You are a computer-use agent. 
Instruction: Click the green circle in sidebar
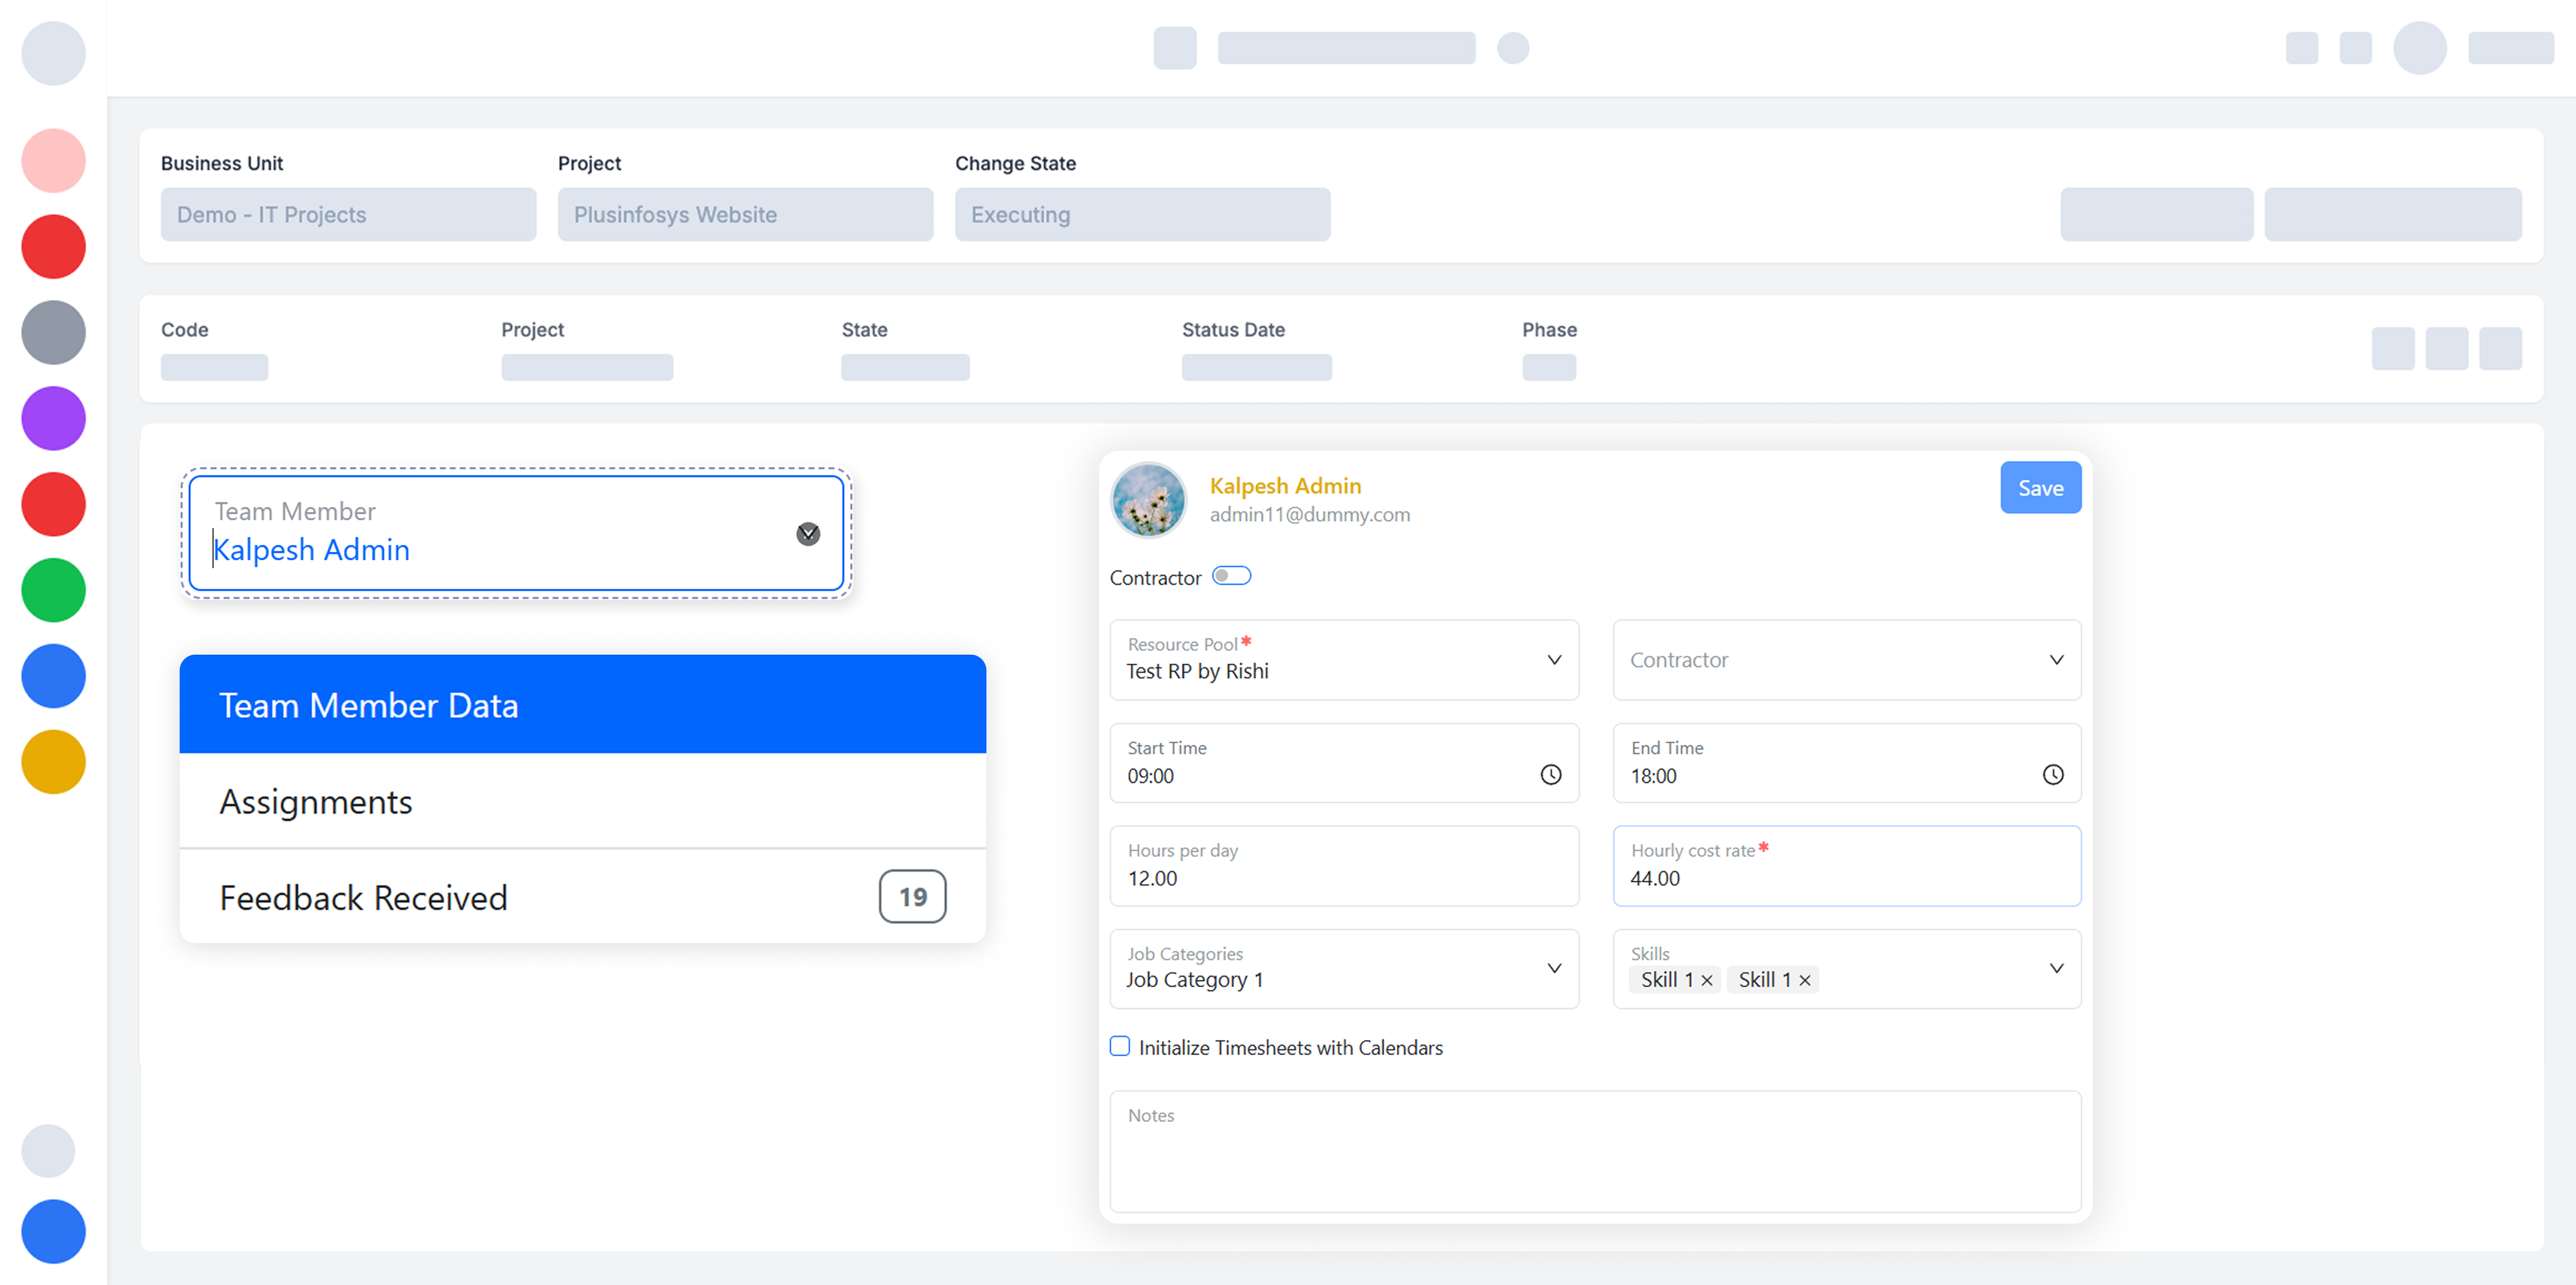(53, 590)
